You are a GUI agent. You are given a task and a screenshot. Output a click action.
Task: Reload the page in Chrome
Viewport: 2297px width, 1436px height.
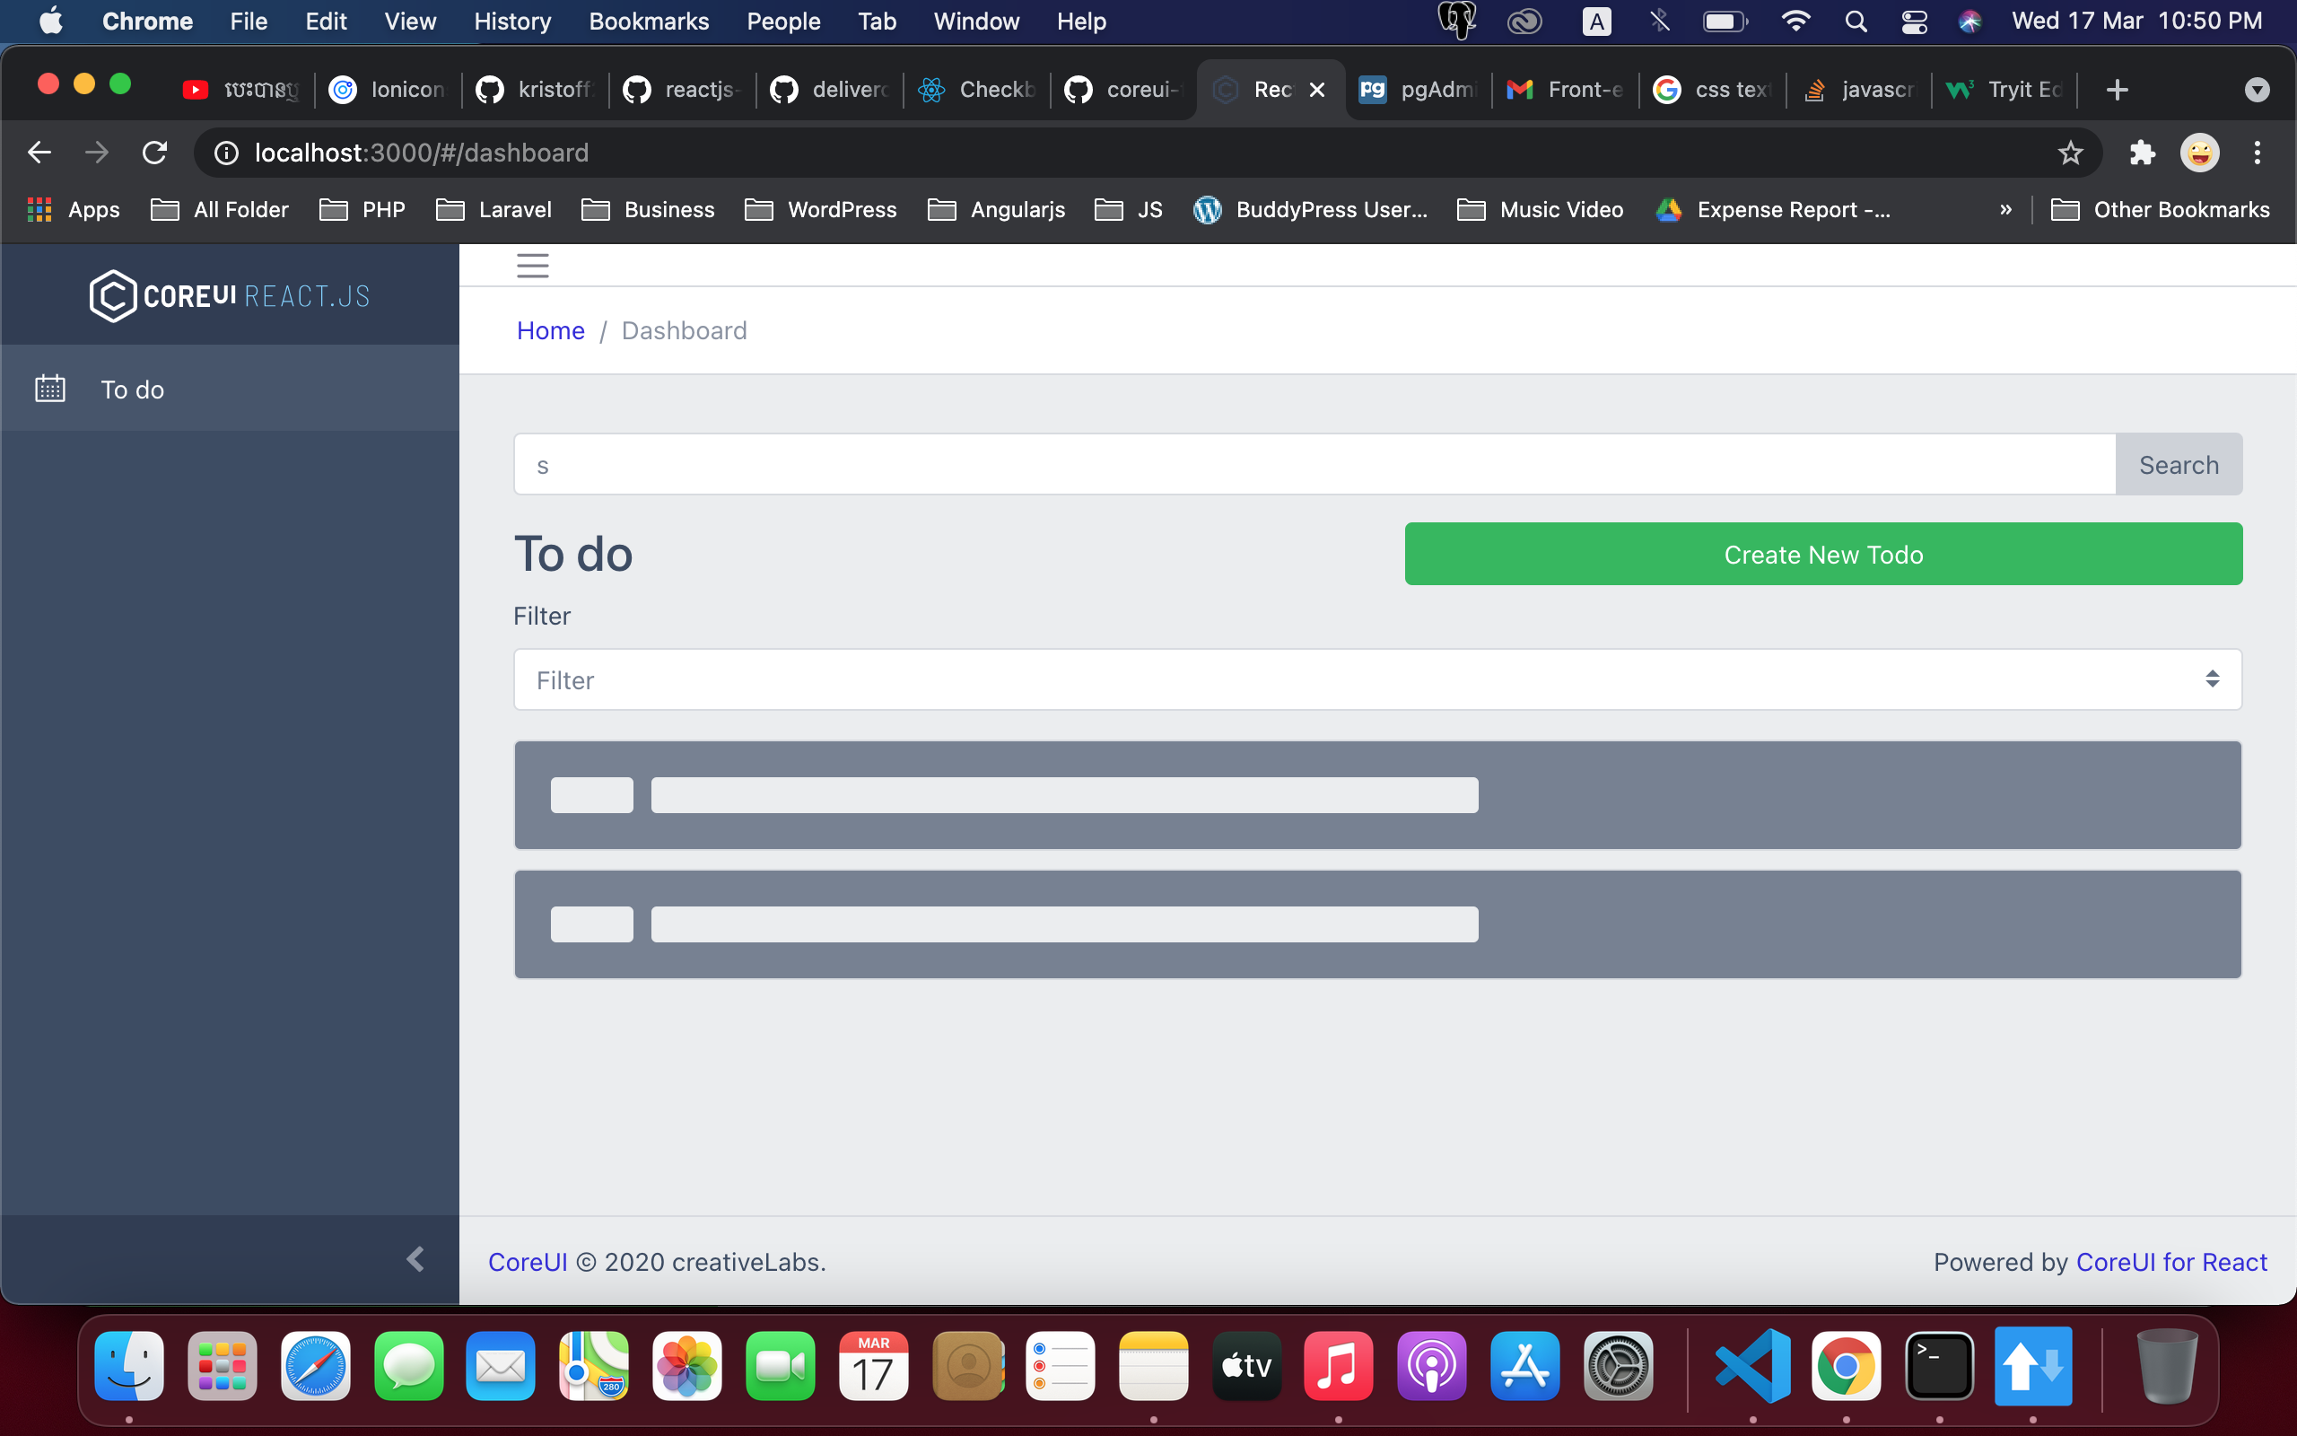[x=154, y=153]
